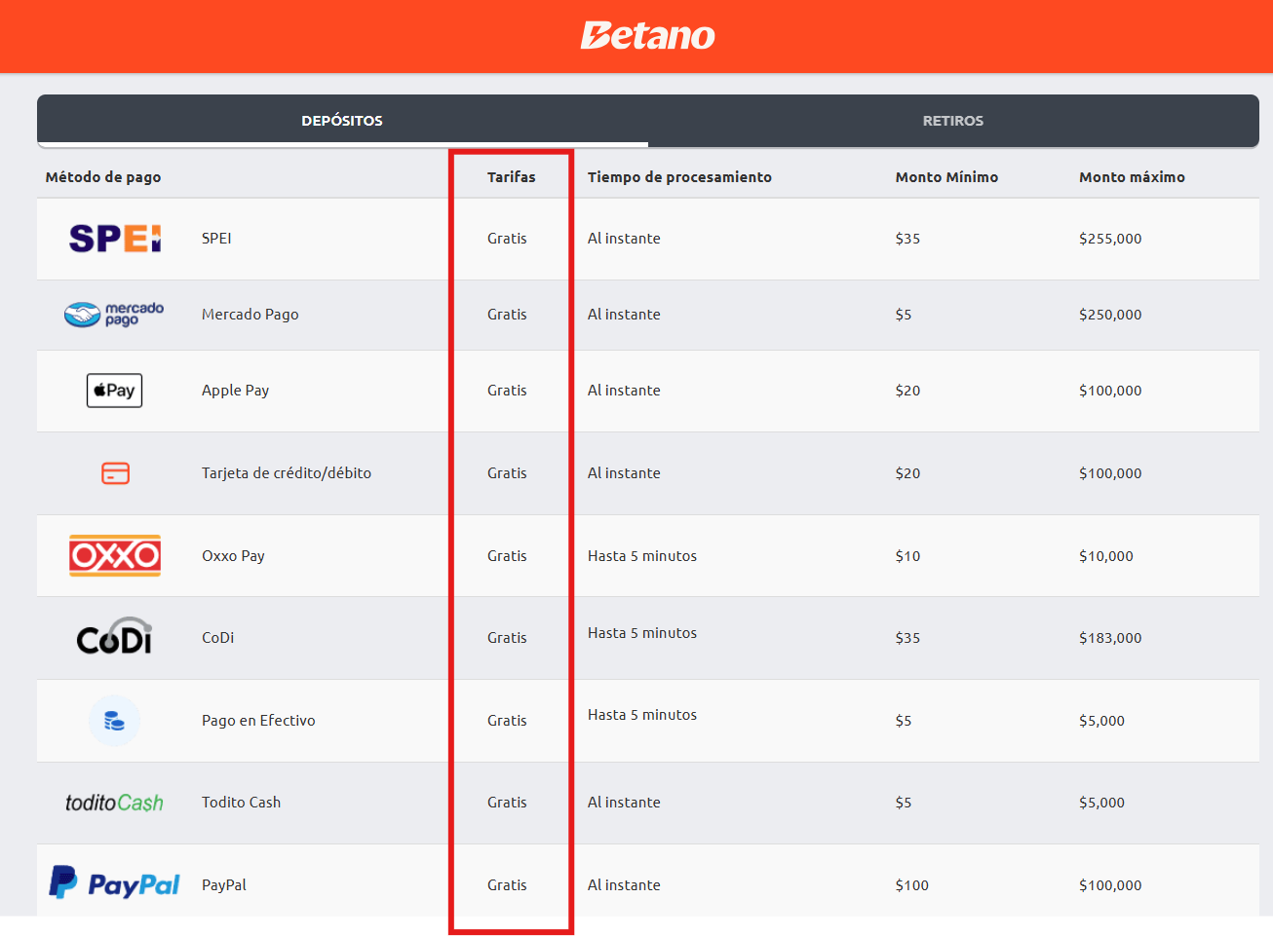Image resolution: width=1273 pixels, height=936 pixels.
Task: Click the $10,000 maximum in Oxxo Pay row
Action: pos(1106,556)
